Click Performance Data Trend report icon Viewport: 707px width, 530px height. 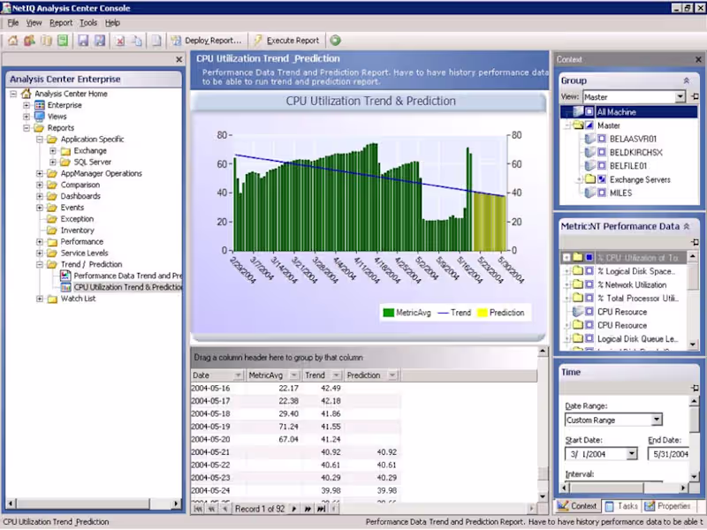[65, 276]
